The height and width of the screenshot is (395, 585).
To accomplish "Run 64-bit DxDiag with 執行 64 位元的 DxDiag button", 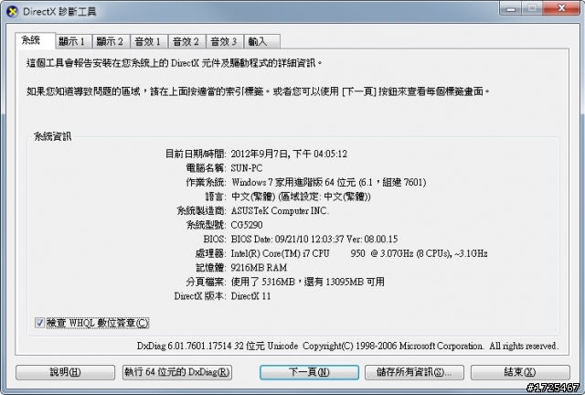I will click(x=177, y=372).
